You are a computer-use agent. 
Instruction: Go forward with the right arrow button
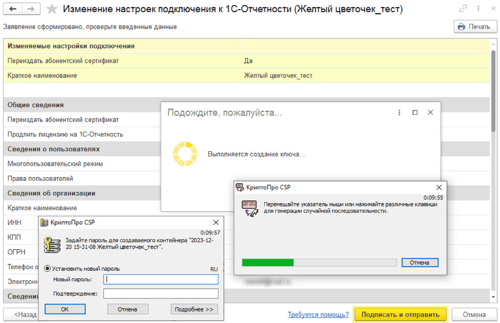(31, 9)
